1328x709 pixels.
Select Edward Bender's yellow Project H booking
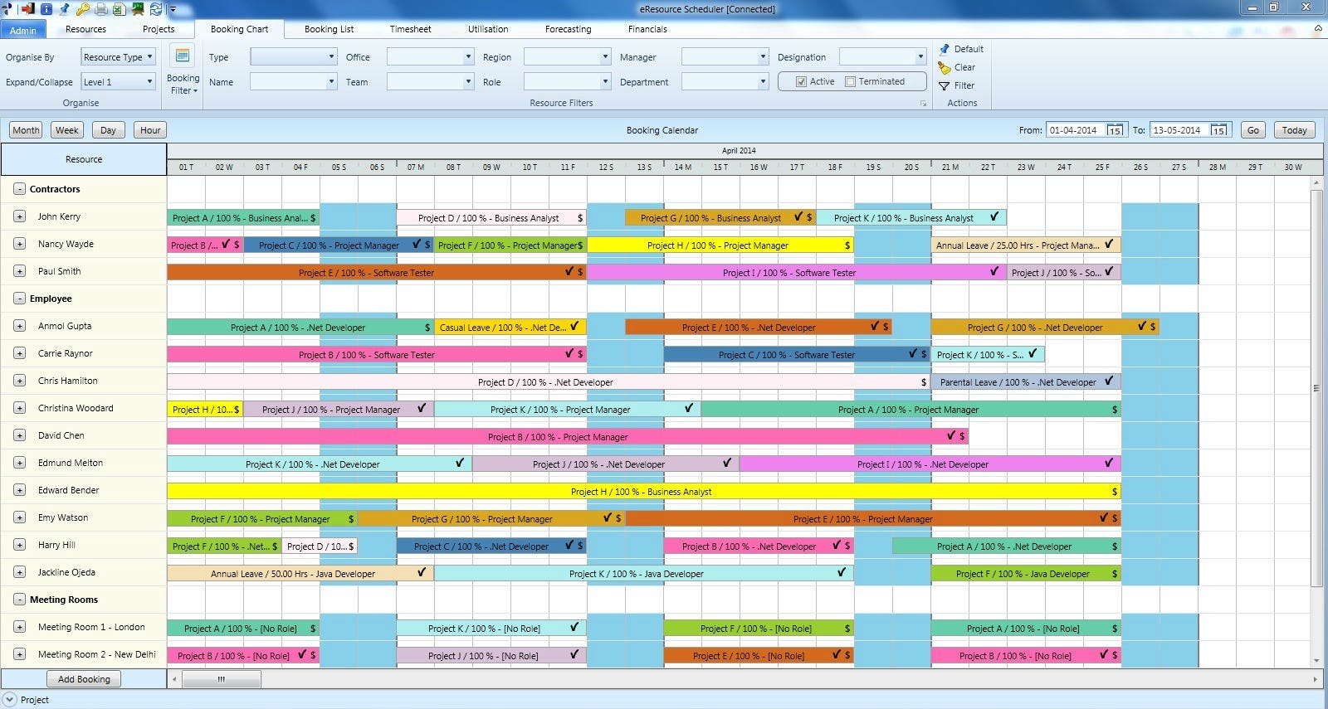tap(643, 492)
